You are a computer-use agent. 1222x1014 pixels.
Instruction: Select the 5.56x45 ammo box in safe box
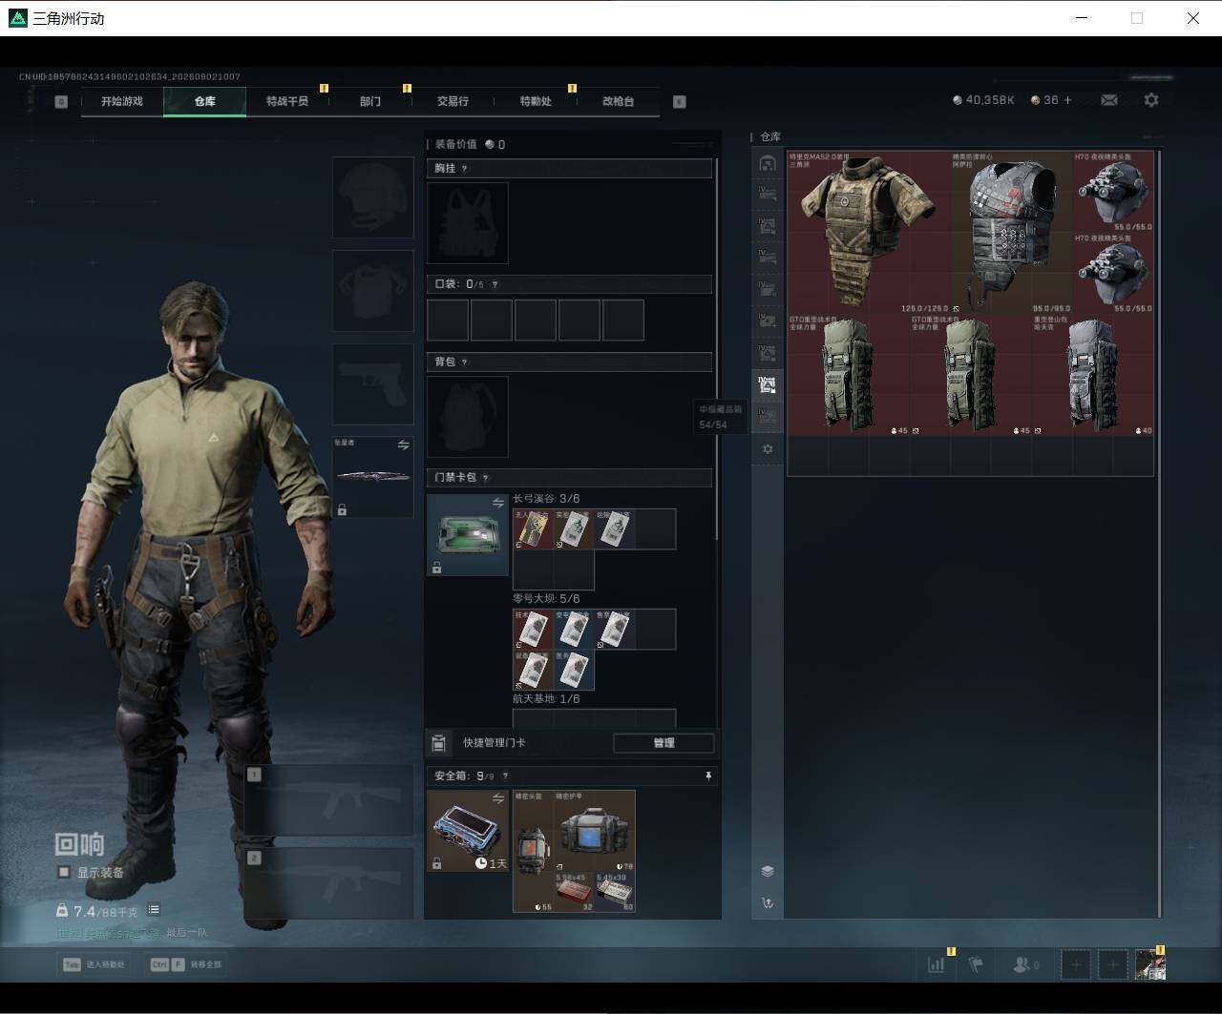pyautogui.click(x=575, y=892)
